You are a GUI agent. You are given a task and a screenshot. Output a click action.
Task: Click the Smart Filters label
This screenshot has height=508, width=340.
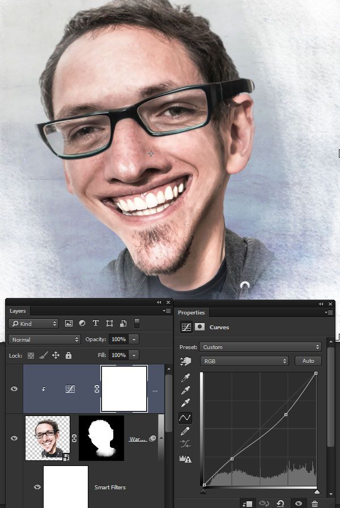coord(110,487)
